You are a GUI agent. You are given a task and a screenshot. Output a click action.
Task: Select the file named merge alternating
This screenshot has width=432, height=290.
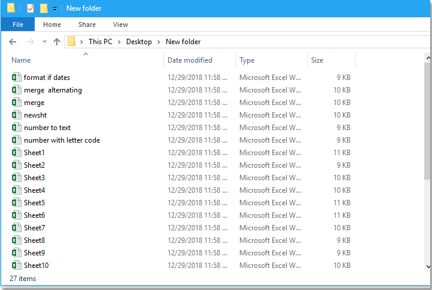pos(53,90)
